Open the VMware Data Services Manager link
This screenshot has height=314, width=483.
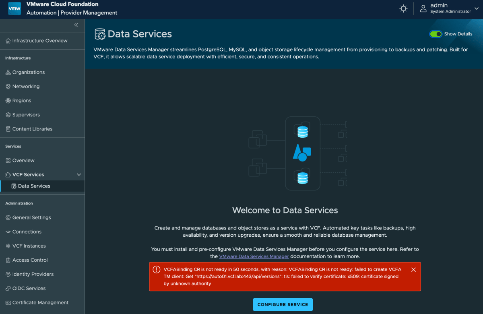(x=254, y=256)
